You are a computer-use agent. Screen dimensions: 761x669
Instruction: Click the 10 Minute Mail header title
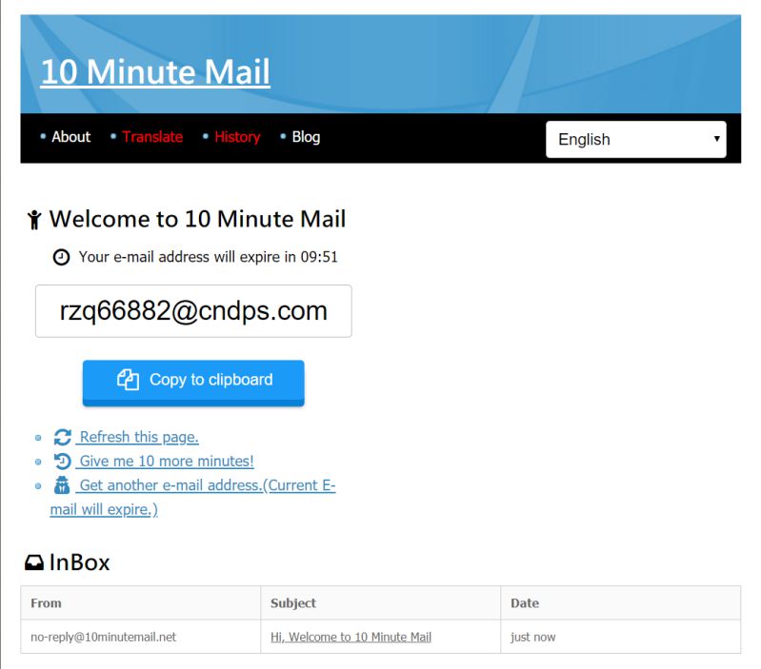click(x=155, y=71)
